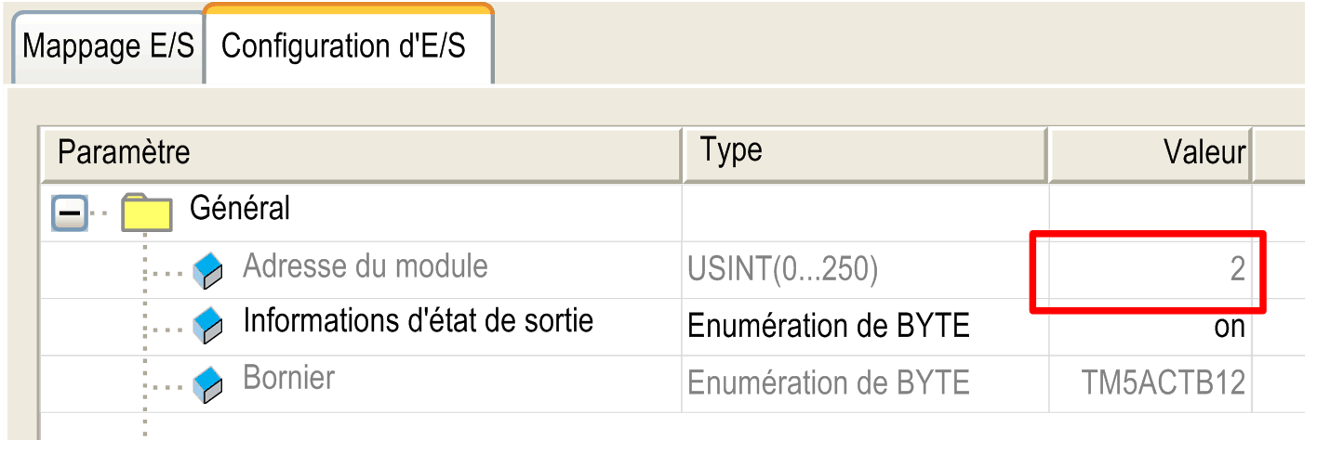
Task: Open the 'on' value dropdown for output status
Action: [x=1150, y=327]
